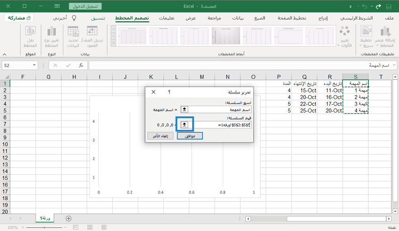Click the help question mark in dialog
This screenshot has height=231, width=399.
[169, 92]
